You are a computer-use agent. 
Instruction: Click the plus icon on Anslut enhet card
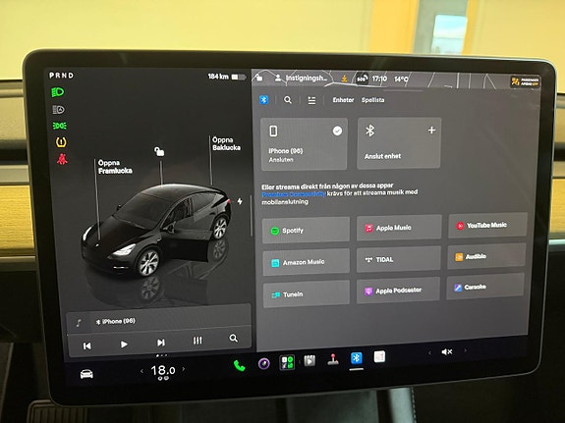pyautogui.click(x=431, y=130)
